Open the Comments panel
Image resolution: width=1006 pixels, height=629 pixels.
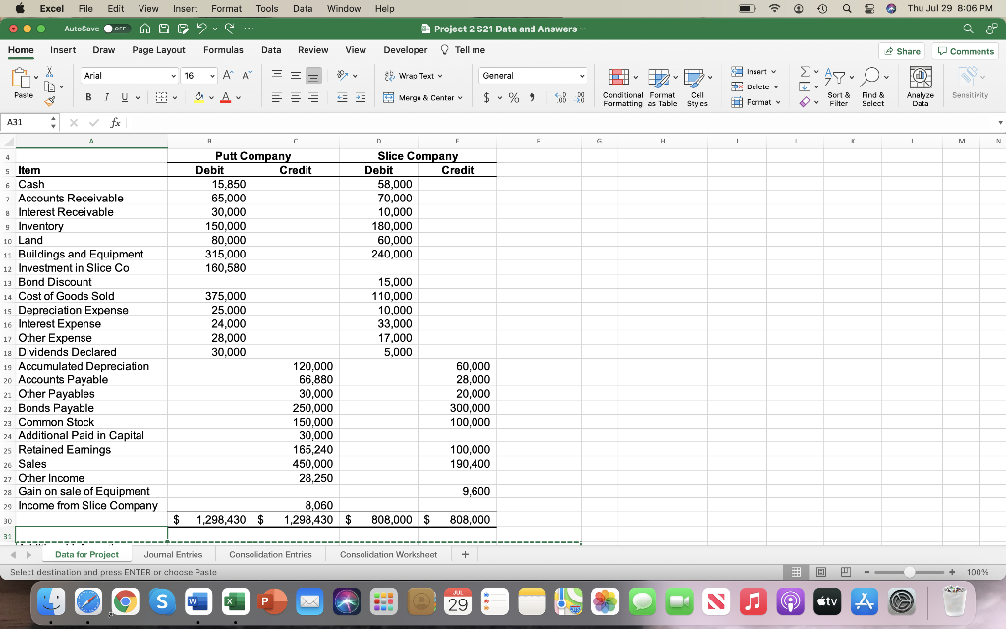(x=964, y=49)
